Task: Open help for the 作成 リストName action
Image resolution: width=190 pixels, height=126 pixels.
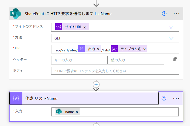Action: pyautogui.click(x=164, y=98)
